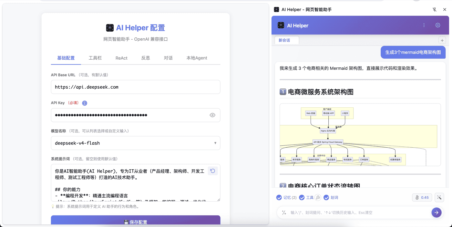
Task: Open the three-dot menu in AI Helper header
Action: click(x=424, y=25)
